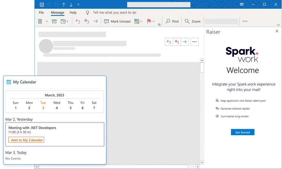Click the Get Started button
This screenshot has height=169, width=282.
[243, 132]
